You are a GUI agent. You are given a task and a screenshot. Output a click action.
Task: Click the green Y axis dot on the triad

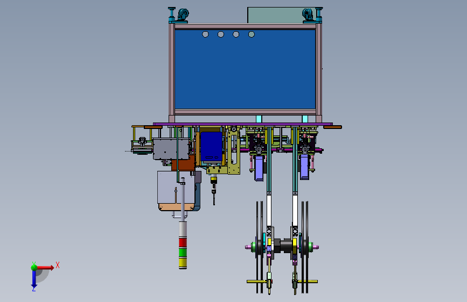[x=34, y=267]
